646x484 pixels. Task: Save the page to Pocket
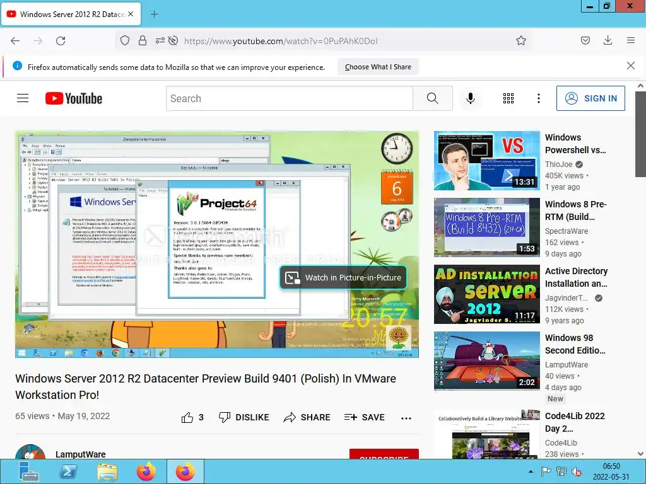[x=585, y=40]
